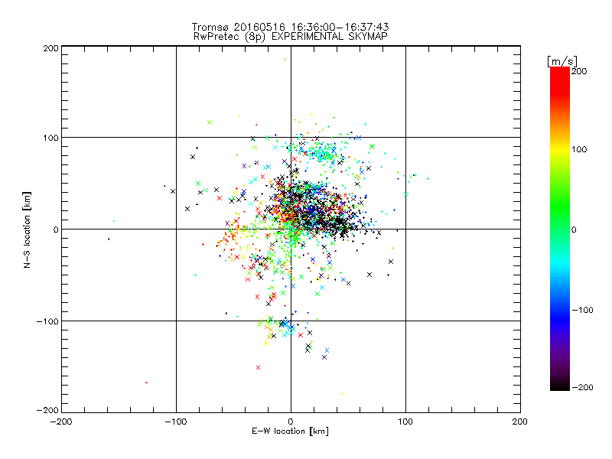Viewport: 612px width, 459px height.
Task: Click the lone orange dot near the plot top
Action: click(x=285, y=60)
